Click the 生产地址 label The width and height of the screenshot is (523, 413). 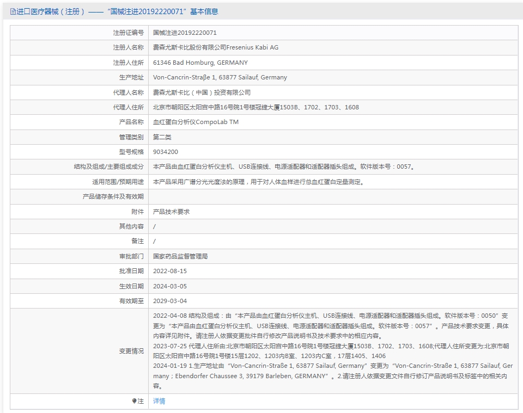131,77
